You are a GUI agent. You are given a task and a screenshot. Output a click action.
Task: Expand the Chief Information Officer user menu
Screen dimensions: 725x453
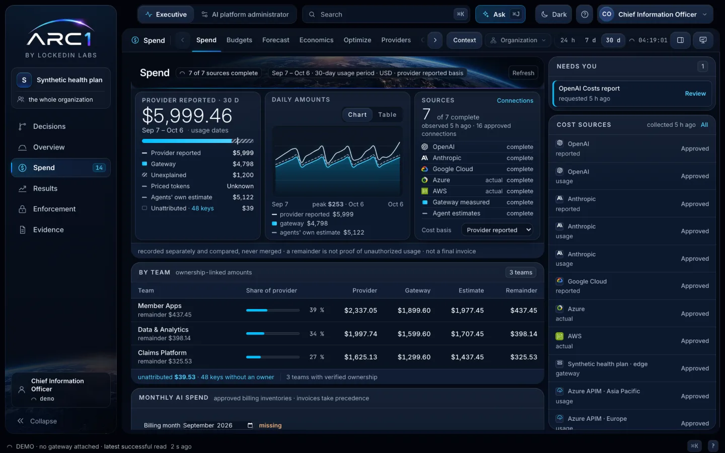[x=655, y=15]
